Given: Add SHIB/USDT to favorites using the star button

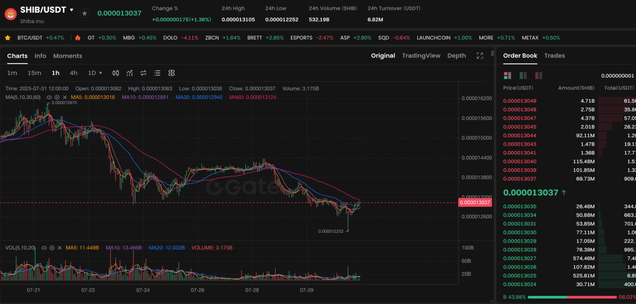Looking at the screenshot, I should (x=84, y=13).
